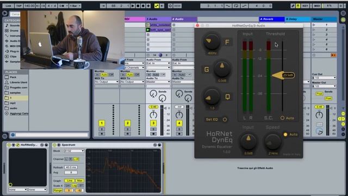Viewport: 348px width, 196px height.
Task: Click the Speed knob in DynEq
Action: pos(273,142)
